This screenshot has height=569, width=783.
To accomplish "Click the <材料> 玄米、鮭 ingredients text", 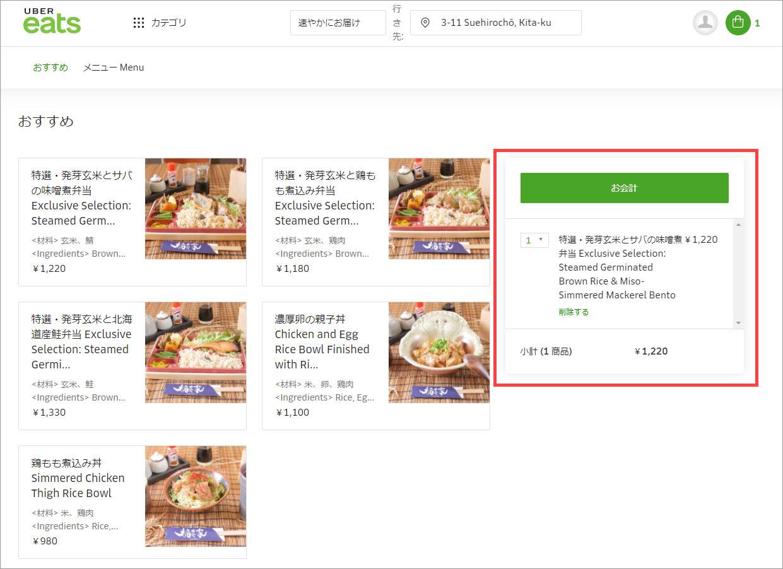I will tap(62, 384).
